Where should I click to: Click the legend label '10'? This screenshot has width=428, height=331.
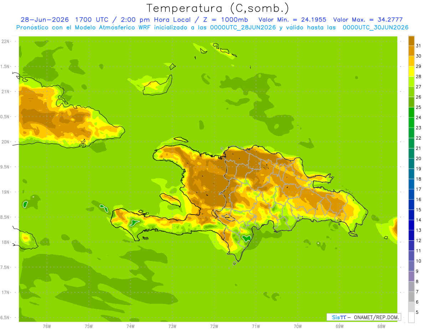[419, 261]
